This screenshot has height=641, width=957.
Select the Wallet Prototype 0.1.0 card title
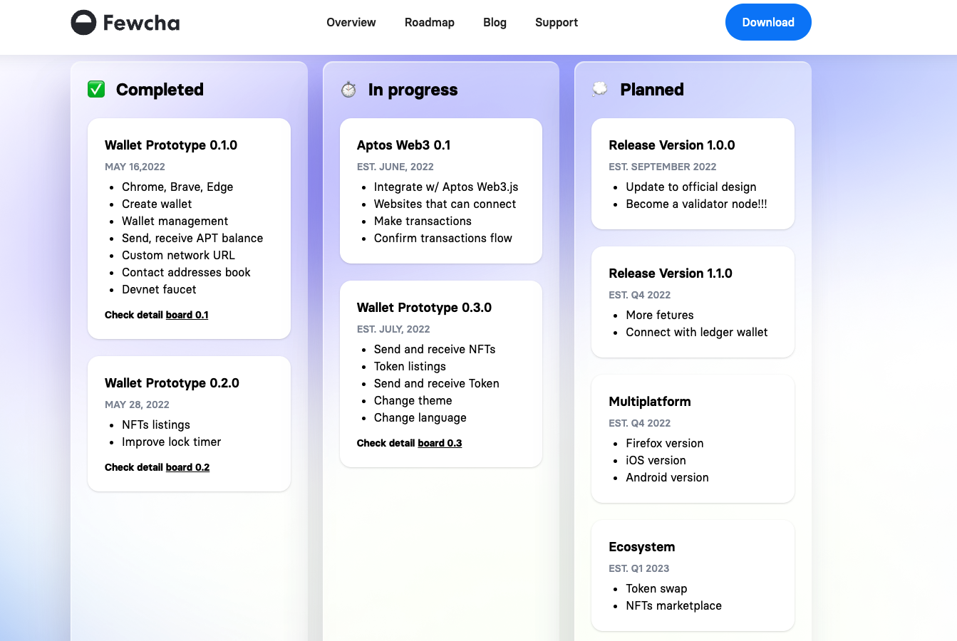coord(171,145)
